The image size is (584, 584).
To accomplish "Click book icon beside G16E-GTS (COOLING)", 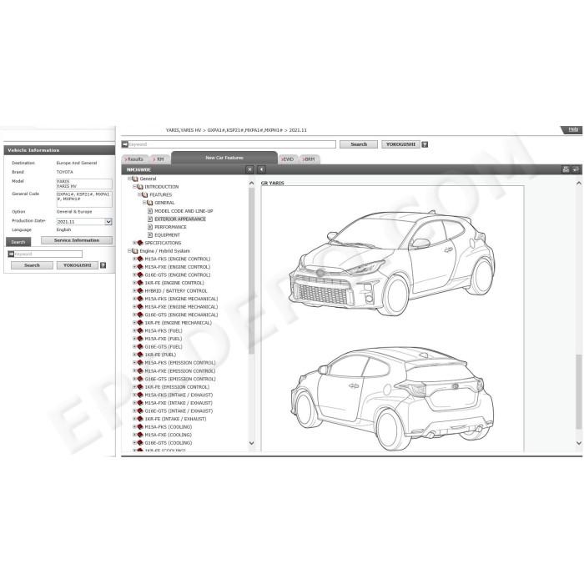I will point(140,443).
